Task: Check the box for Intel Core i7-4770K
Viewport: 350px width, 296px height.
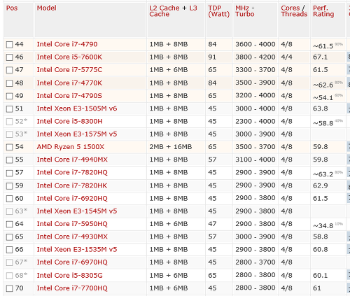Action: coord(9,83)
